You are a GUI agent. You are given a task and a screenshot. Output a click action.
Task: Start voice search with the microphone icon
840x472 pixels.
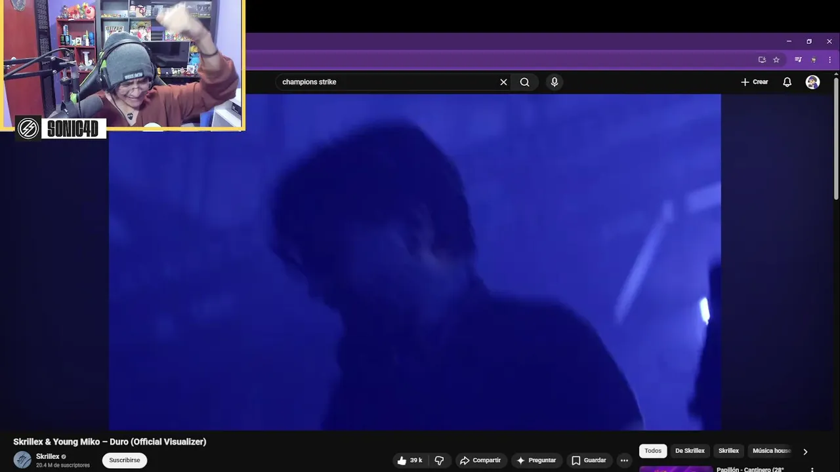555,82
